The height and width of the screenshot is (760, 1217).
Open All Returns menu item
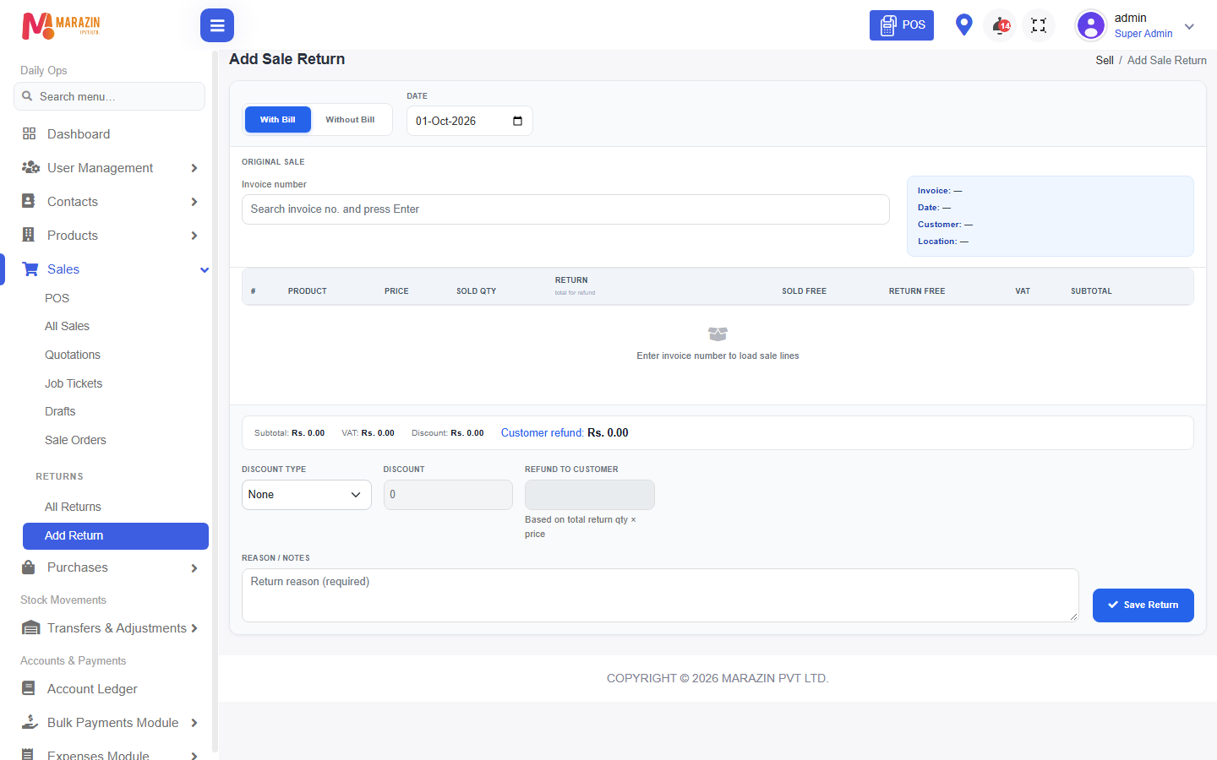(73, 507)
